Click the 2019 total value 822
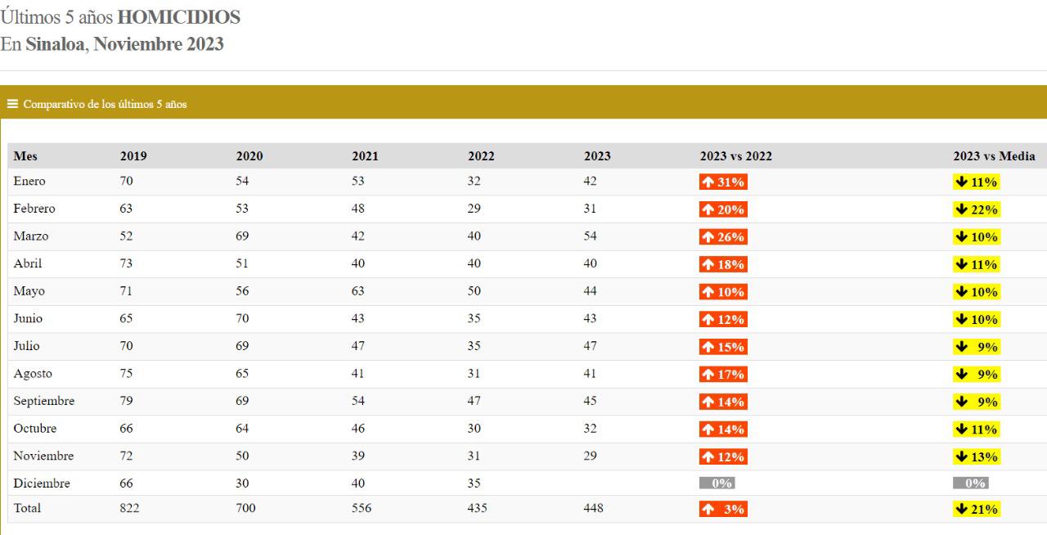This screenshot has width=1047, height=535. (x=129, y=508)
